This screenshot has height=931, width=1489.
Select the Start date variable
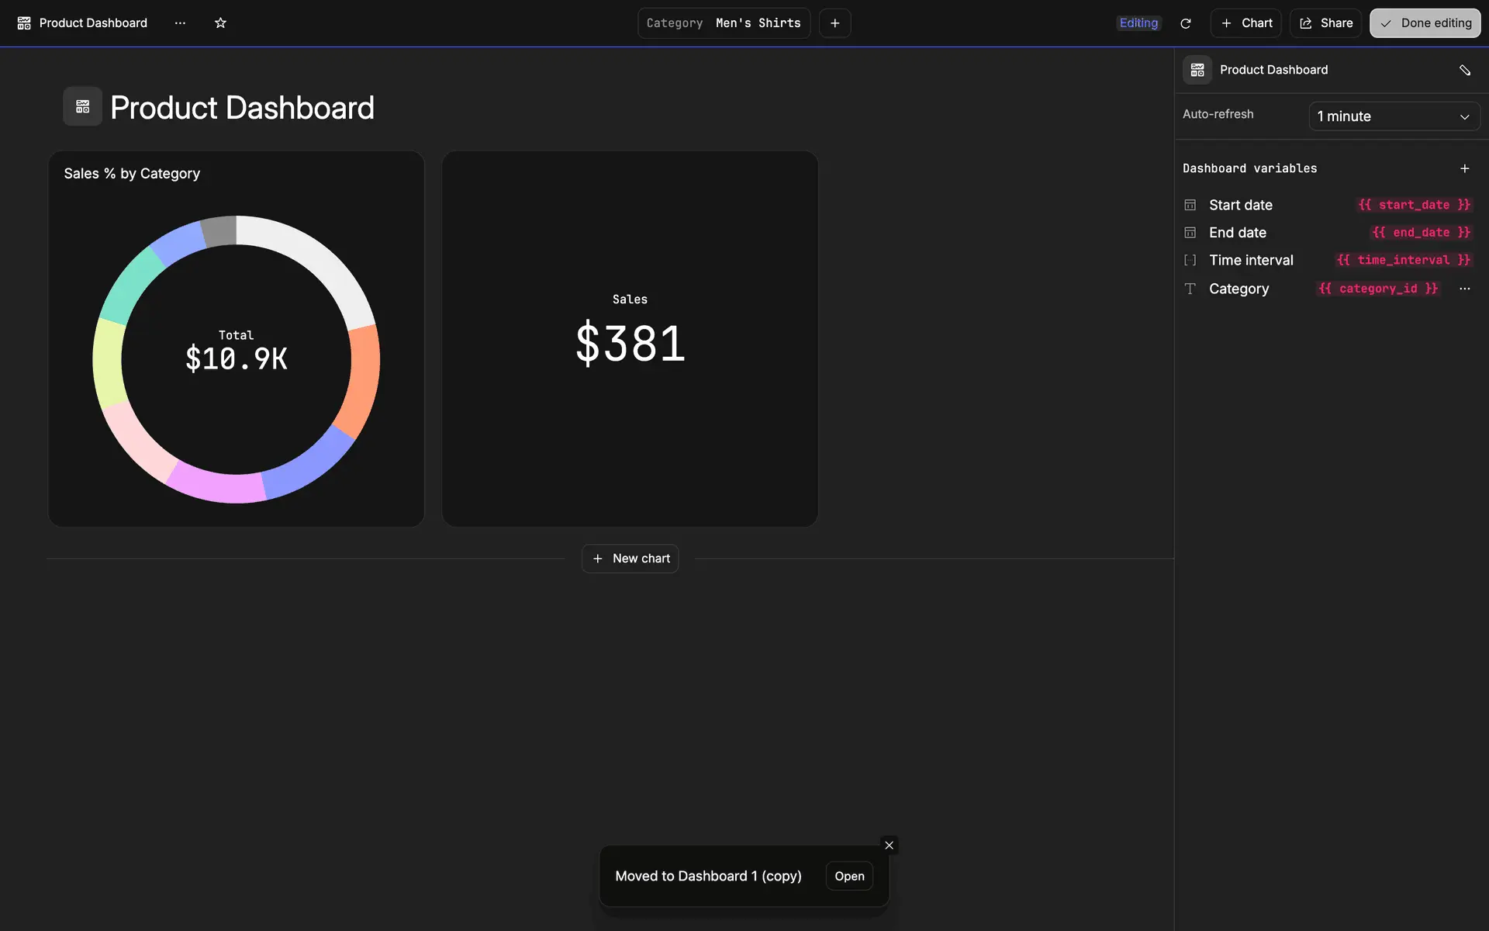click(x=1240, y=205)
